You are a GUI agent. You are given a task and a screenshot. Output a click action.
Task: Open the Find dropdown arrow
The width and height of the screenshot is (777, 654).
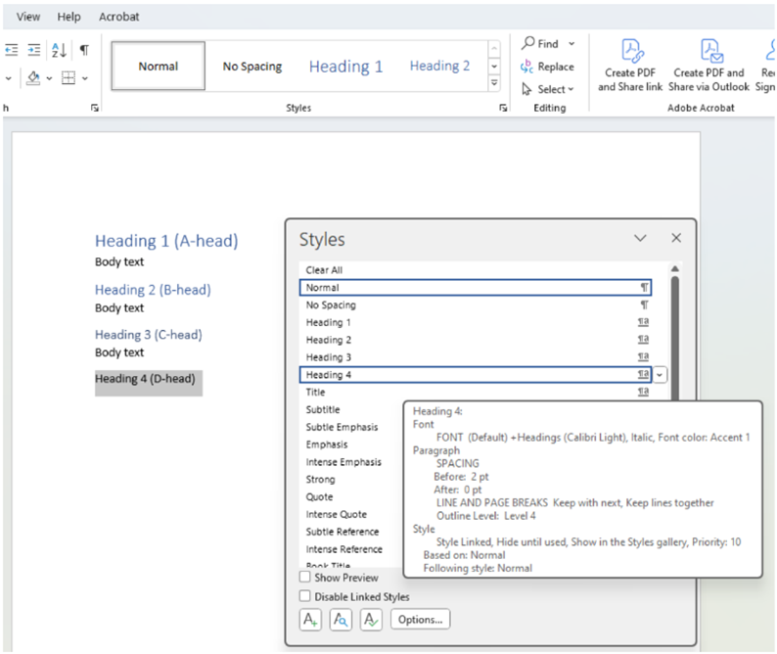(x=571, y=44)
